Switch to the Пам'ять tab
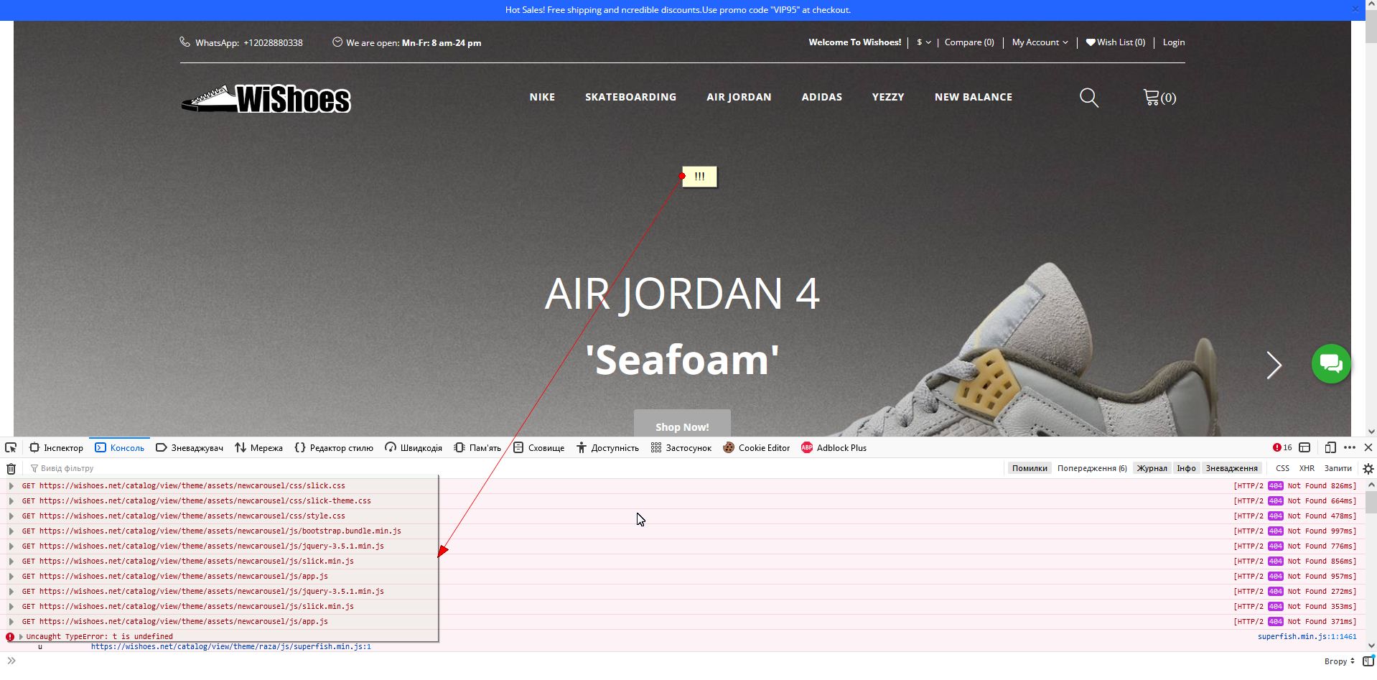This screenshot has height=680, width=1377. (477, 447)
